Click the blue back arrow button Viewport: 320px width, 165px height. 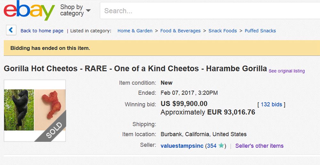11,31
